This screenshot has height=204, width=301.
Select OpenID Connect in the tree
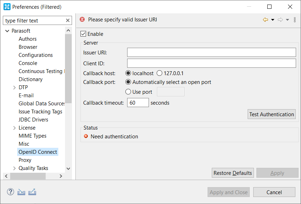coord(38,152)
